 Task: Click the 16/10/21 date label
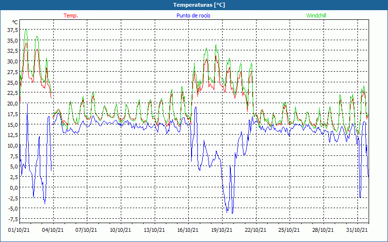click(188, 230)
